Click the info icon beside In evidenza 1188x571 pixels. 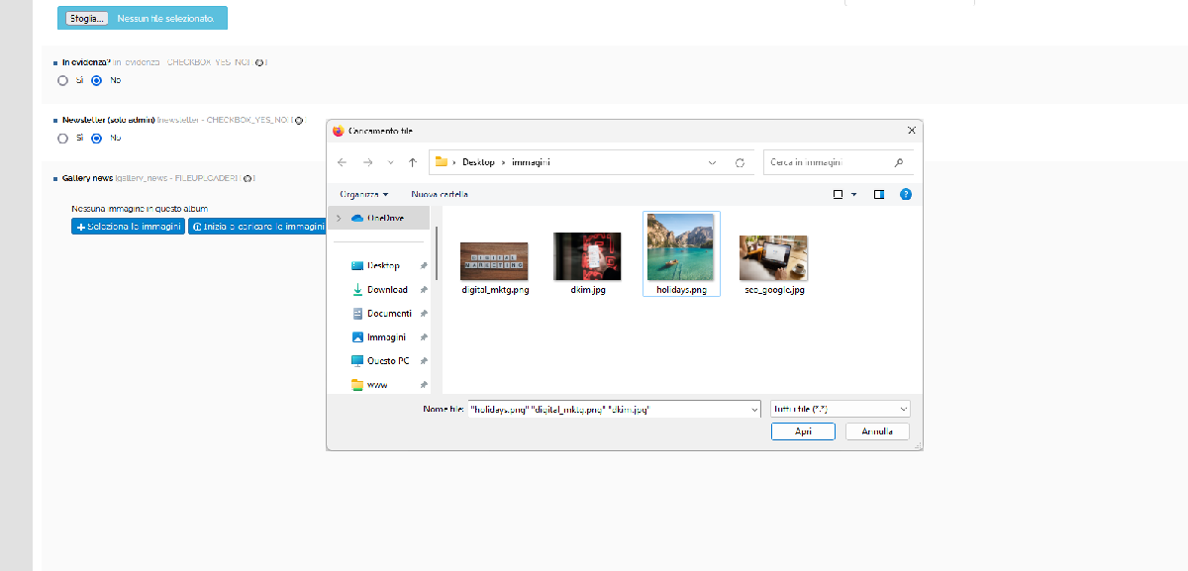259,62
